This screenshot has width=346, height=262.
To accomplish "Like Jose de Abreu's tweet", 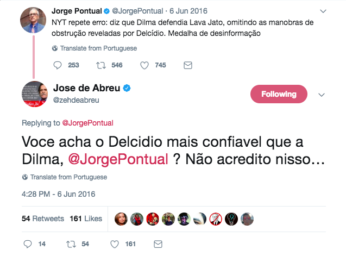I will 115,244.
